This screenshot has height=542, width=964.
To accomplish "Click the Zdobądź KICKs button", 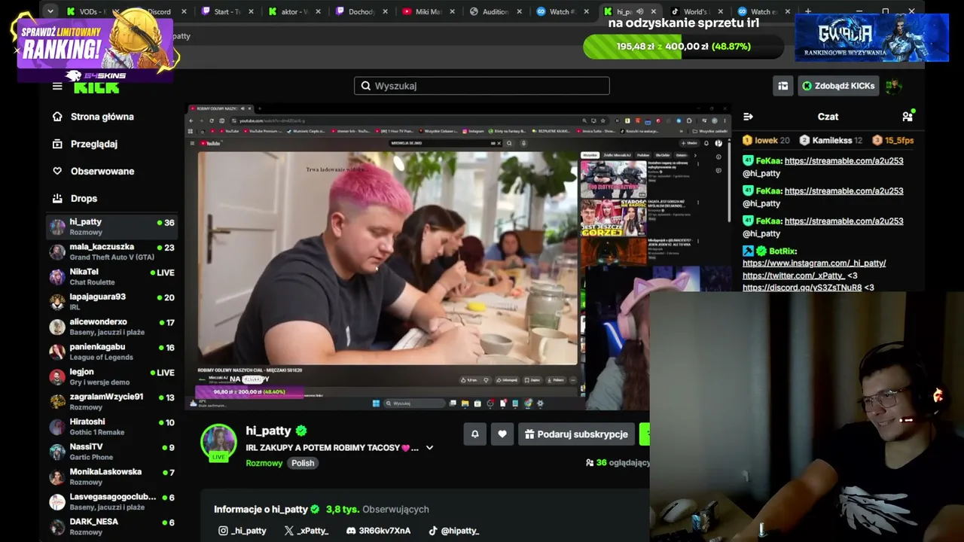I will (x=837, y=86).
